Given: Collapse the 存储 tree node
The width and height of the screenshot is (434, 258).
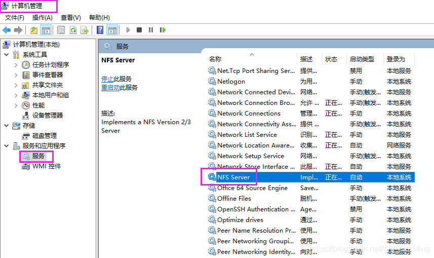Looking at the screenshot, I should coord(7,126).
